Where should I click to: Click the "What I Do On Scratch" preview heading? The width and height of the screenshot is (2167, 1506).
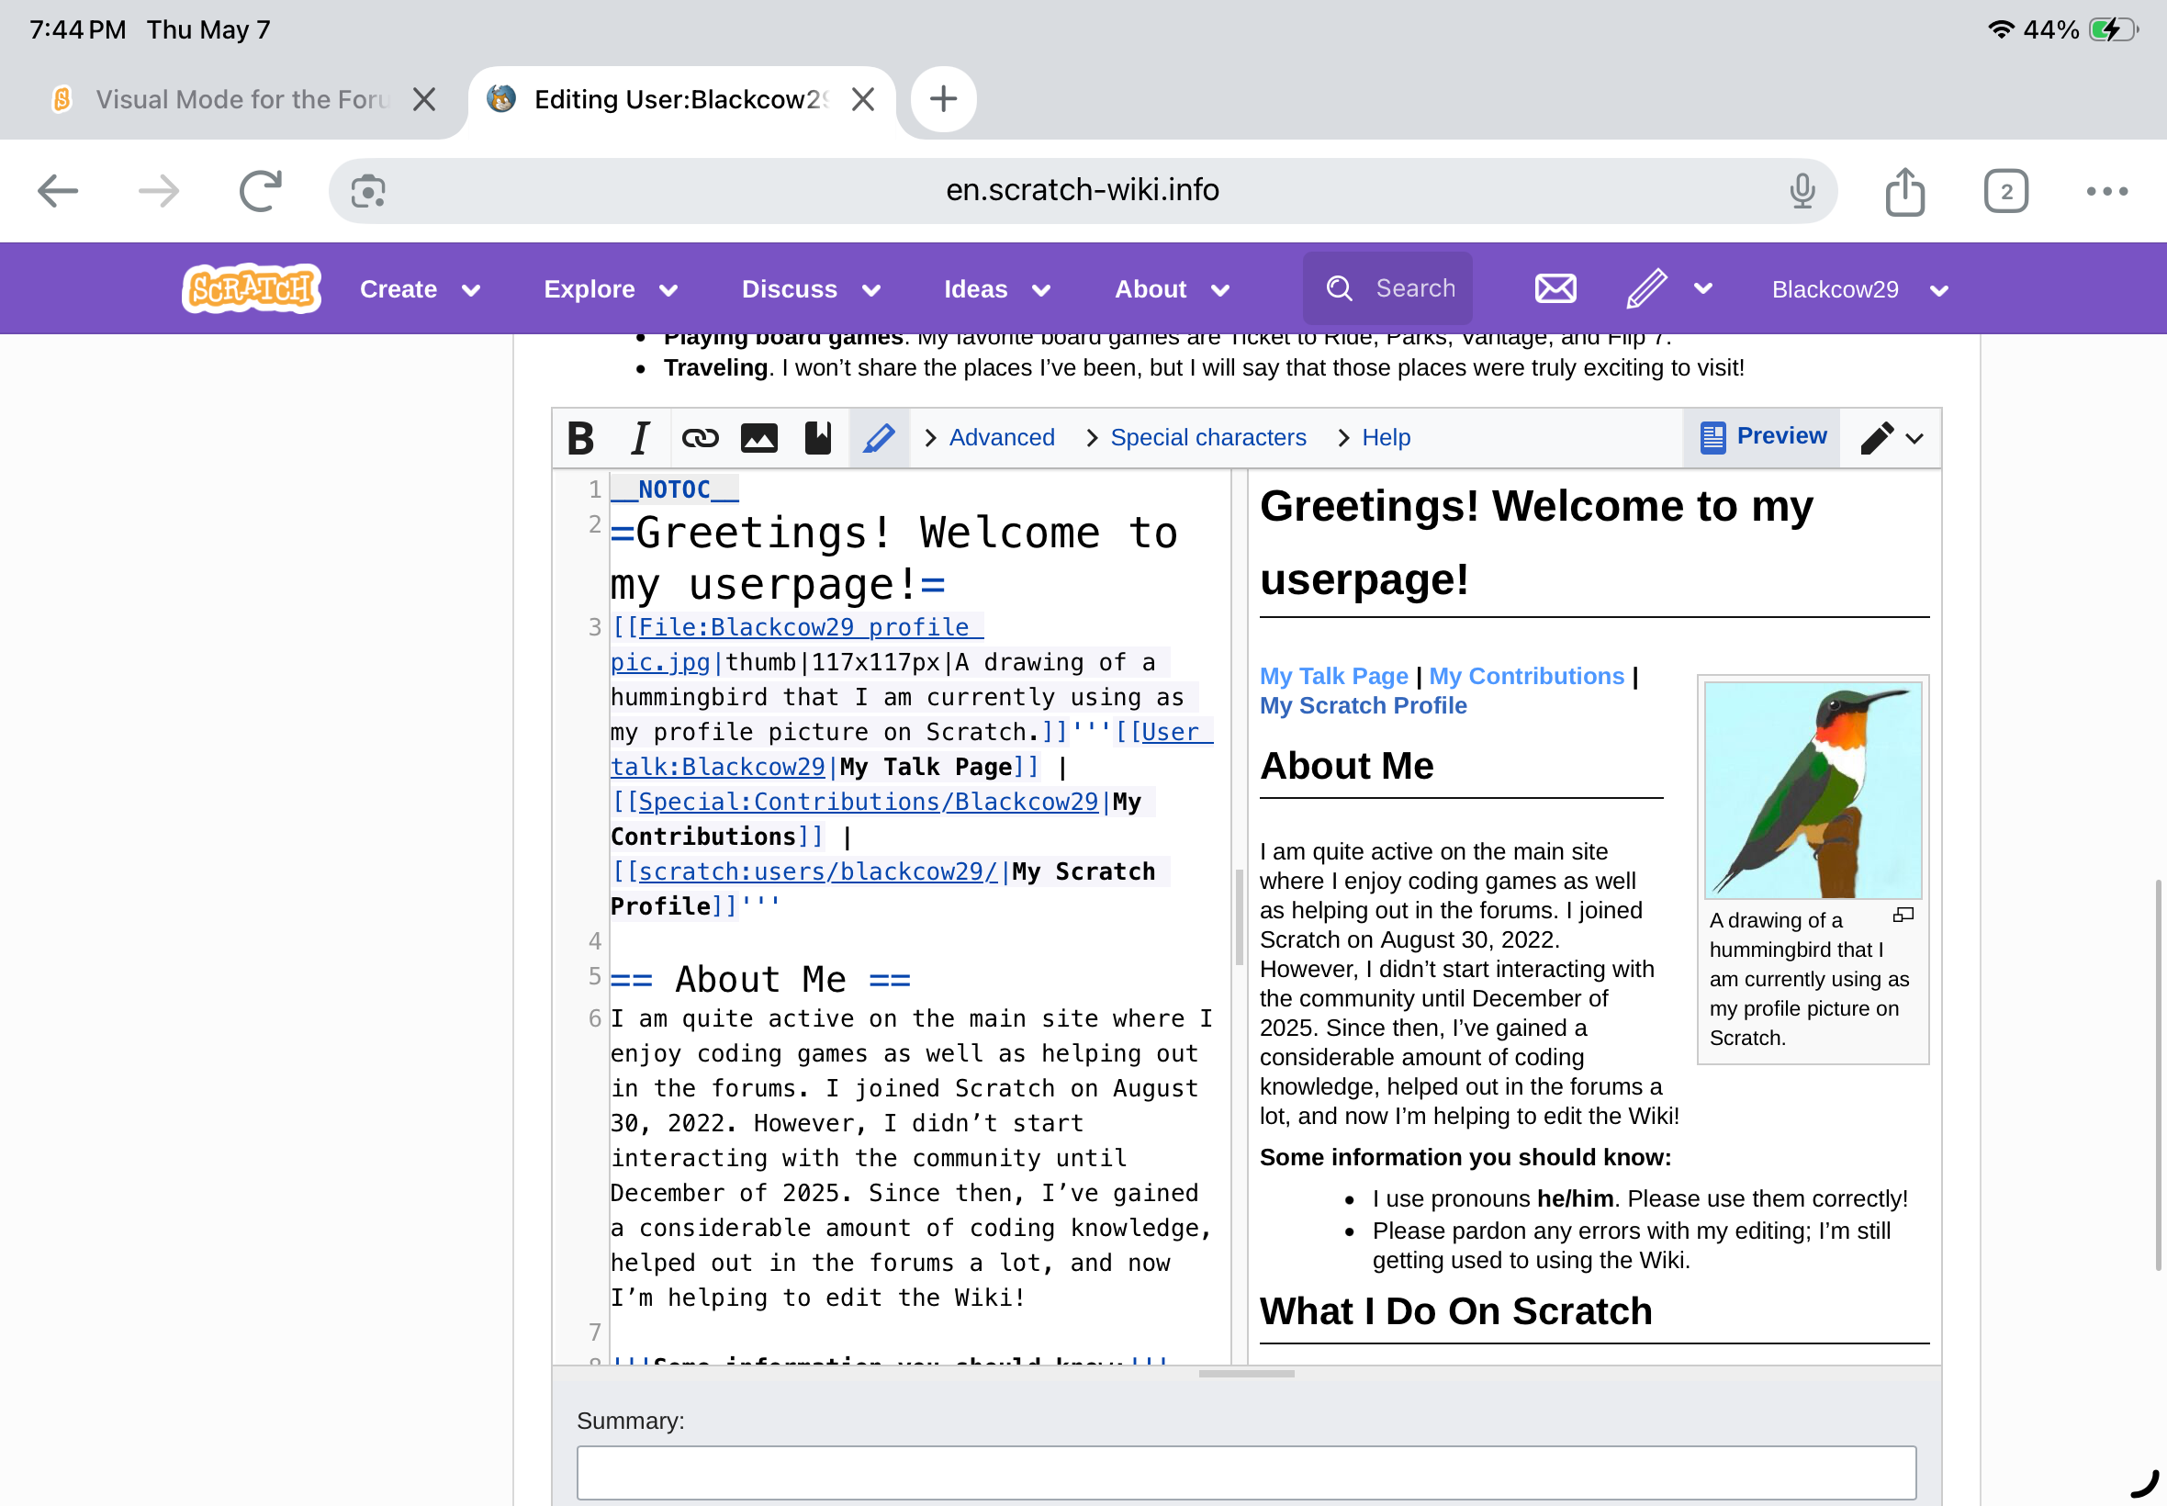point(1455,1310)
